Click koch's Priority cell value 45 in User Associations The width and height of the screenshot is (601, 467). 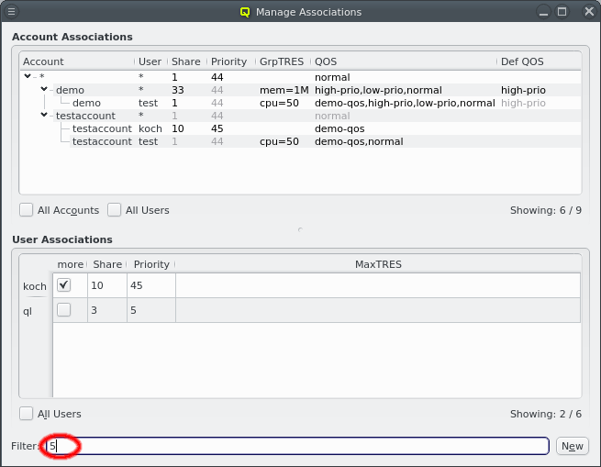tap(151, 285)
